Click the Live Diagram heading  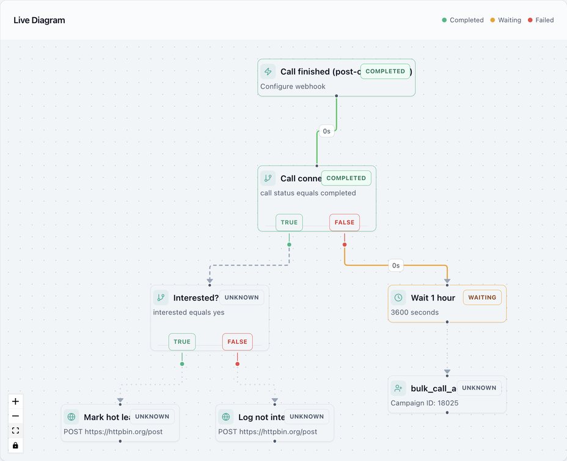point(40,20)
